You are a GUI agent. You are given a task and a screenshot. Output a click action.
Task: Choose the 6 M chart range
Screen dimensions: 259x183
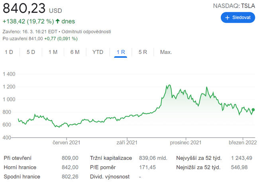pos(75,52)
